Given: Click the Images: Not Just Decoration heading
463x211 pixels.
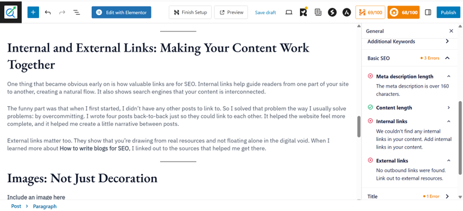Looking at the screenshot, I should [82, 178].
